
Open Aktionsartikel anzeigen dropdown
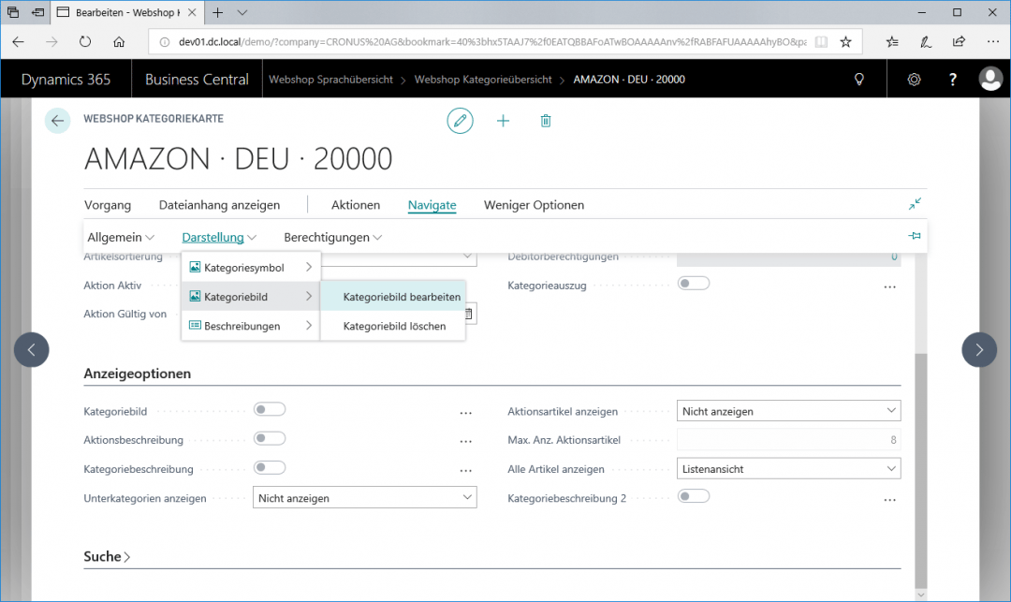pyautogui.click(x=788, y=411)
